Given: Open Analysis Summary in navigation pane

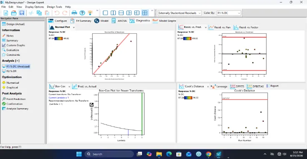Looking at the screenshot, I should click(x=15, y=109).
